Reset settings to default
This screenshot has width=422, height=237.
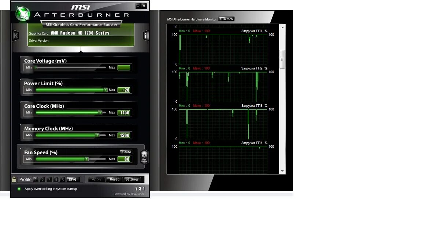(x=114, y=179)
